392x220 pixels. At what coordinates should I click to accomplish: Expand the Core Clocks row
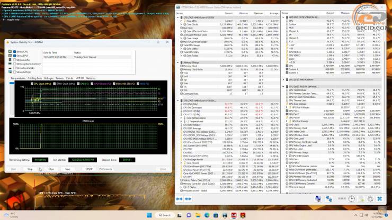(181, 24)
